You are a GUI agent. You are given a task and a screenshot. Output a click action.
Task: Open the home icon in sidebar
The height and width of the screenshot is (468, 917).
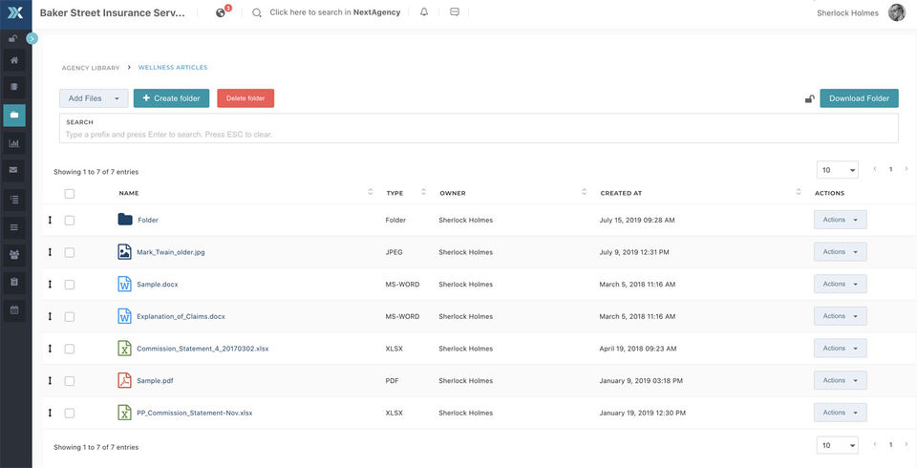click(14, 60)
